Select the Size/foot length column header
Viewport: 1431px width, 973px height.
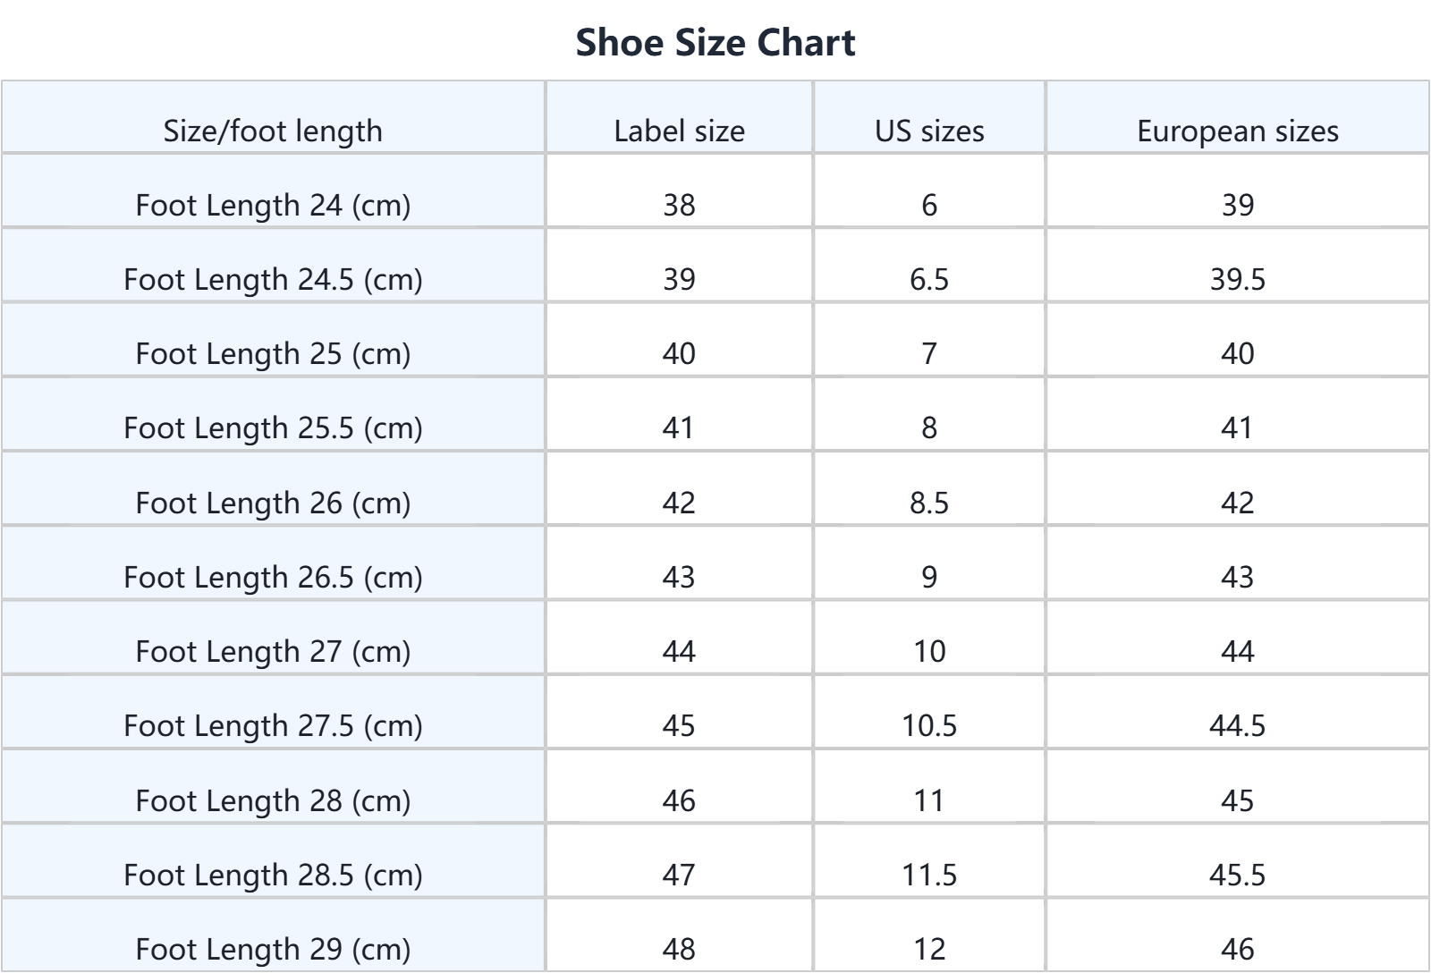pos(273,131)
